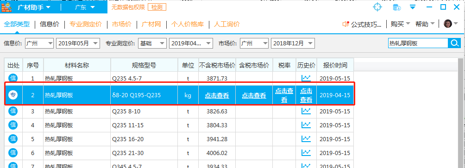The width and height of the screenshot is (465, 168).
Task: Open history price chart for Q235 21-30
Action: 306,153
